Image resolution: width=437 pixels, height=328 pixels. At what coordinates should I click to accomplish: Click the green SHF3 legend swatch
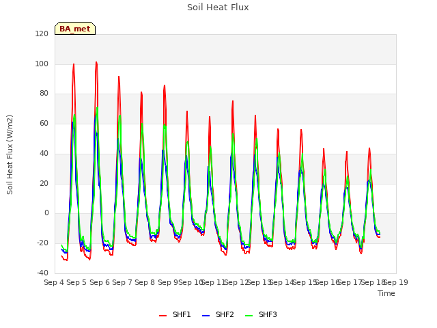[x=249, y=316]
